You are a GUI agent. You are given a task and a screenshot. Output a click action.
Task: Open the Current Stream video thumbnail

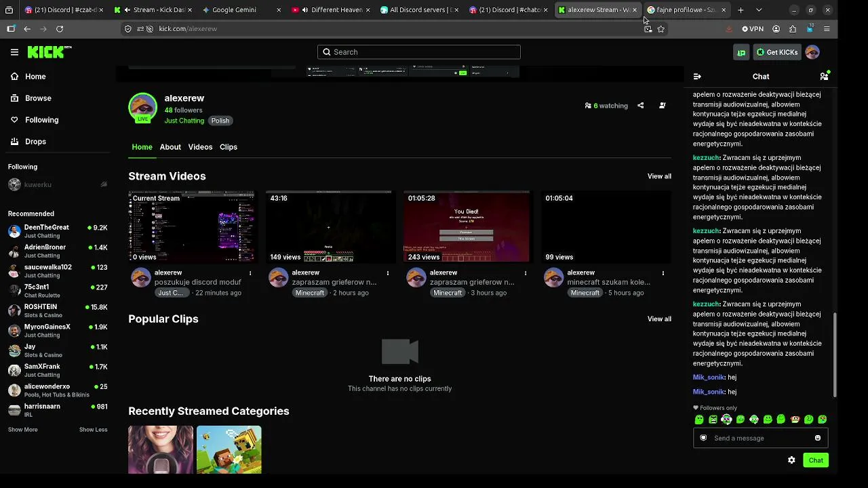coord(192,226)
